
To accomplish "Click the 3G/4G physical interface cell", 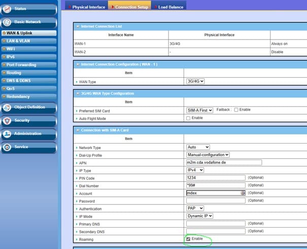I will (x=219, y=44).
